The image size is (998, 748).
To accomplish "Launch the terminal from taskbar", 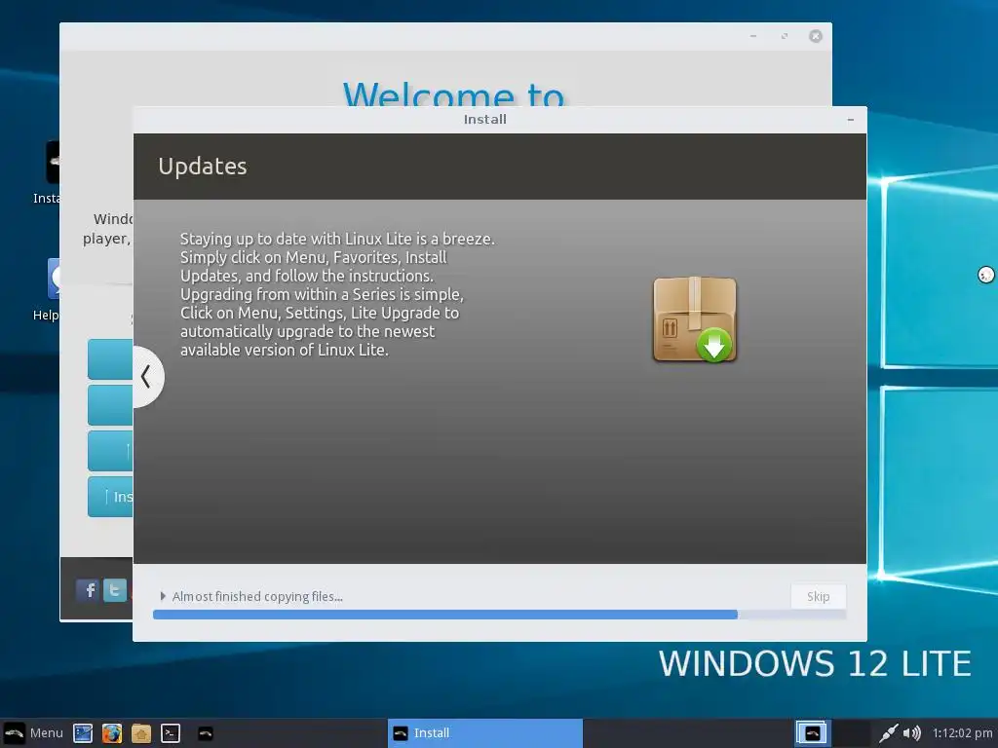I will (x=171, y=733).
